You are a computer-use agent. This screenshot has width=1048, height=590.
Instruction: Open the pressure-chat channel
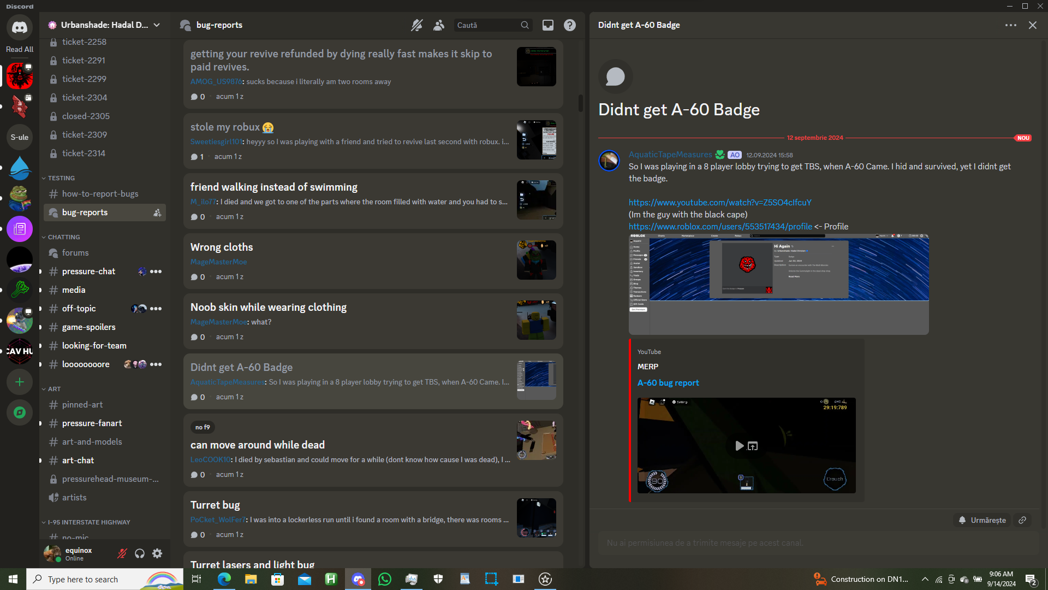click(88, 272)
